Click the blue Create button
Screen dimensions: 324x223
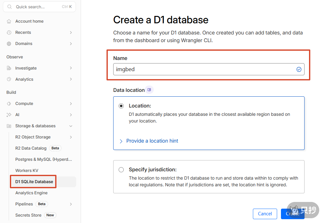[293, 214]
